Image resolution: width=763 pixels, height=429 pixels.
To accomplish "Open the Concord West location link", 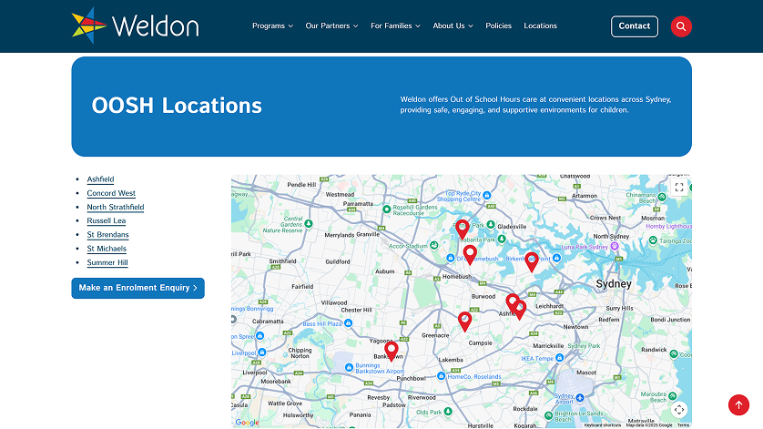I will (x=111, y=193).
